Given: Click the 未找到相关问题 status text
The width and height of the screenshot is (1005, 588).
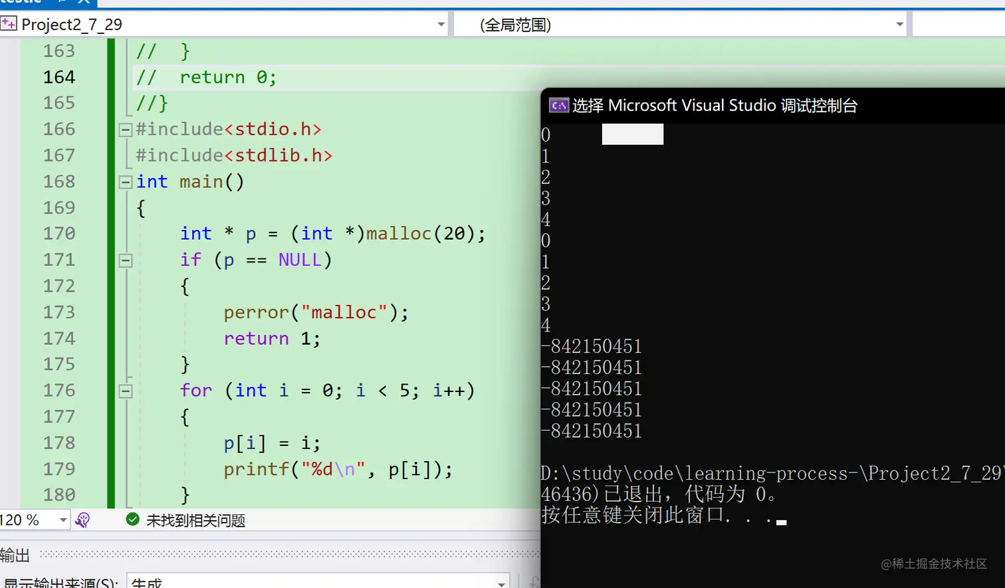Looking at the screenshot, I should coord(195,520).
